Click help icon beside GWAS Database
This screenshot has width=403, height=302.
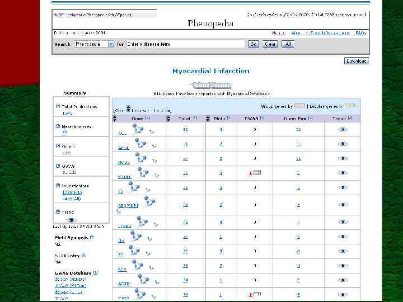point(95,272)
